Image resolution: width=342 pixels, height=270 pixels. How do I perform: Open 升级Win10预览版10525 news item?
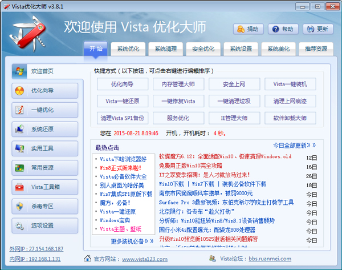208,239
